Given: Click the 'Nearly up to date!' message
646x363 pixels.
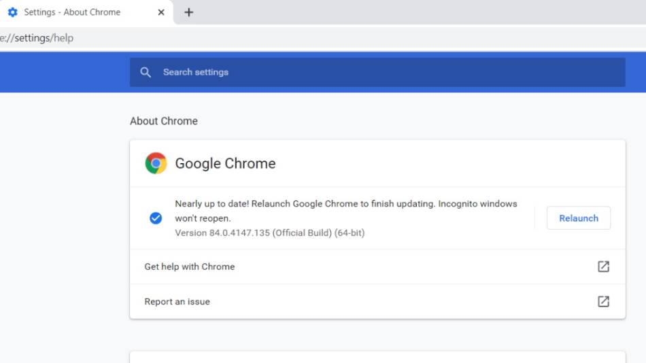Looking at the screenshot, I should pyautogui.click(x=346, y=211).
